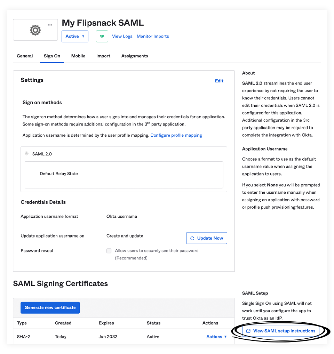The width and height of the screenshot is (334, 354).
Task: Open the Mobile tab
Action: tap(78, 56)
